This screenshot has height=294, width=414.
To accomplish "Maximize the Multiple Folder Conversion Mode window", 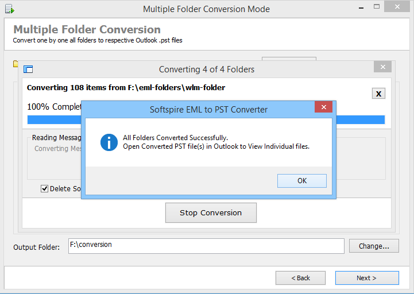I will point(377,7).
